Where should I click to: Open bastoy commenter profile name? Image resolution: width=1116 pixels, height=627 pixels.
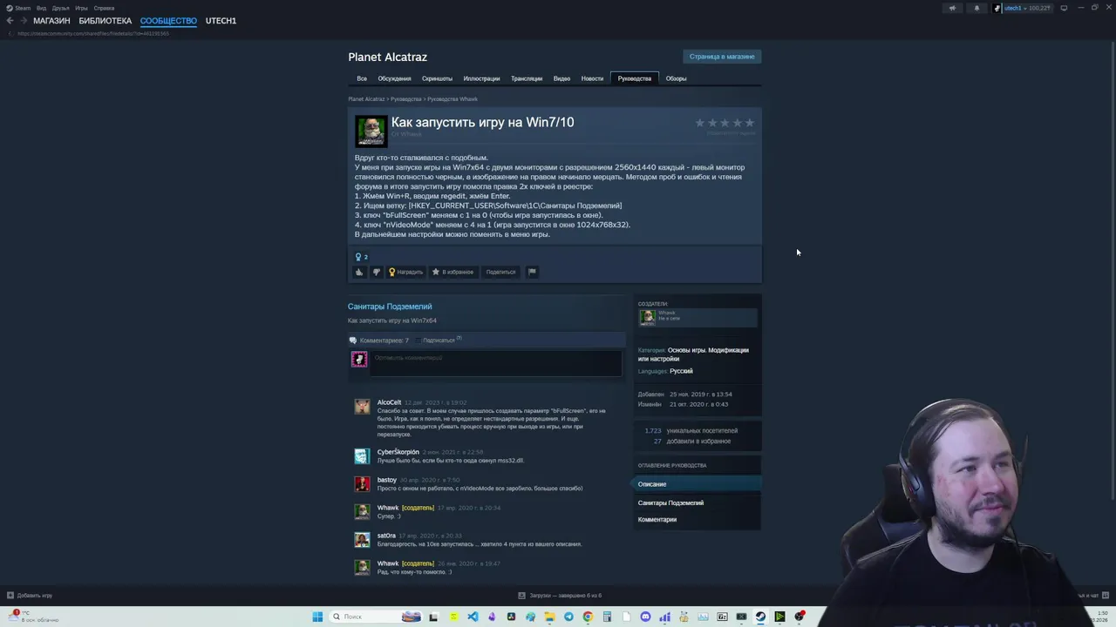tap(386, 480)
